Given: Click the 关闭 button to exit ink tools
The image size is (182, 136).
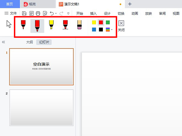Looking at the screenshot, I should click(121, 26).
